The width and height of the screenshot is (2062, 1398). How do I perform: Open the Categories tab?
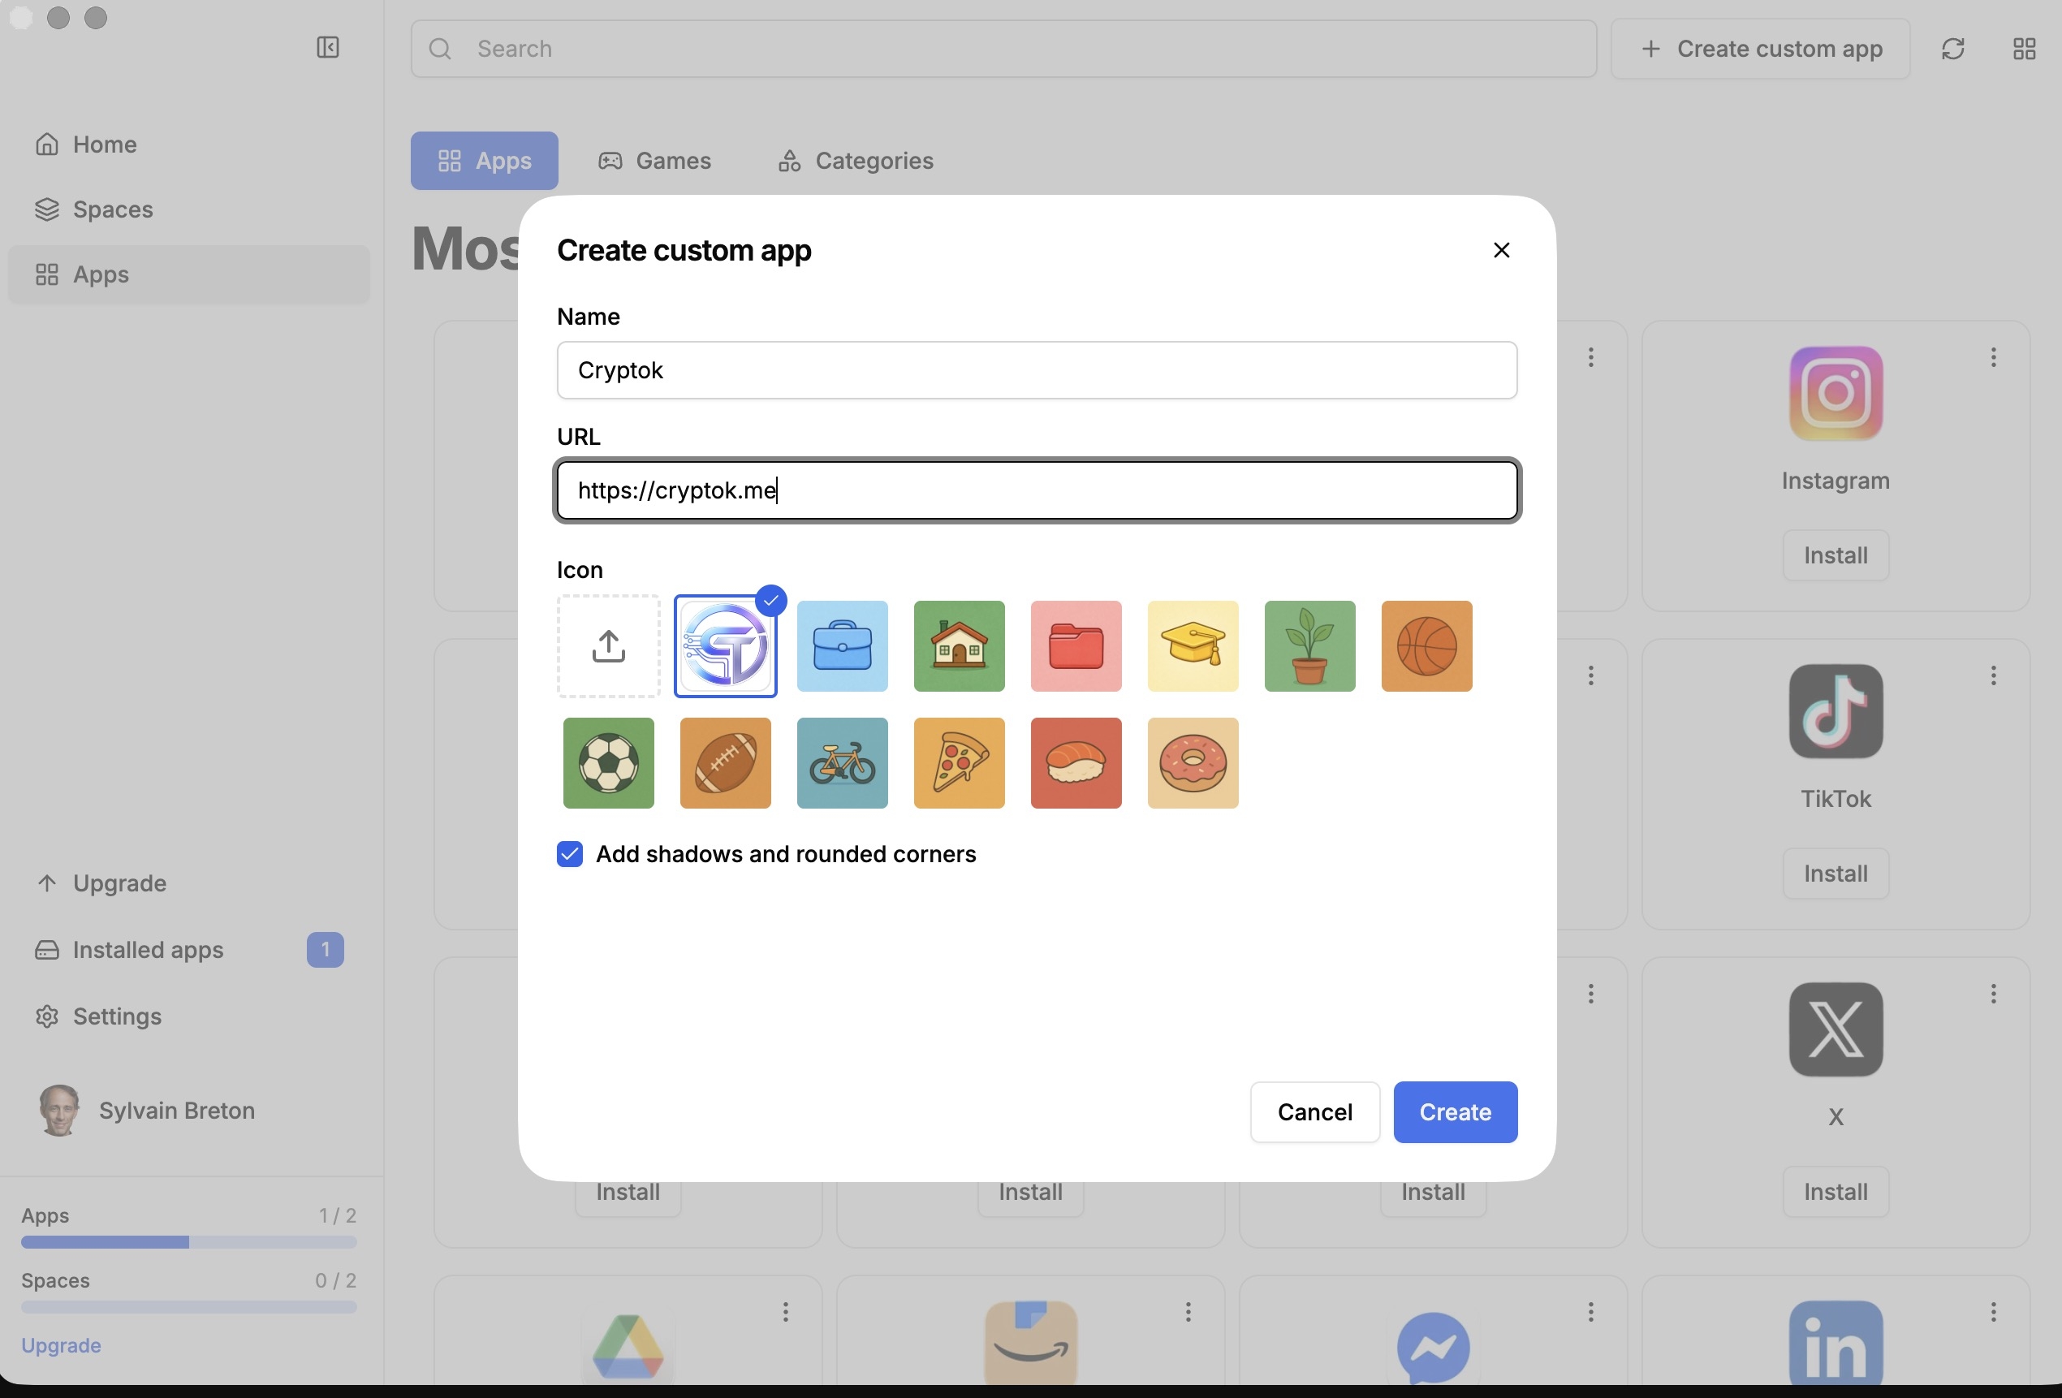tap(856, 161)
